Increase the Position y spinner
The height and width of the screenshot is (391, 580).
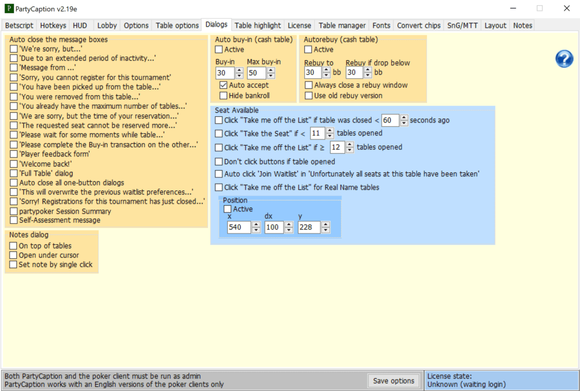[x=326, y=224]
